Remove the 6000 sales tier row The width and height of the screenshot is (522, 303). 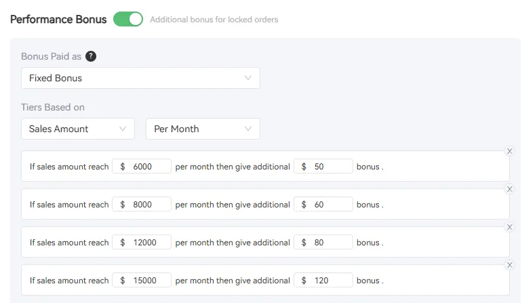pyautogui.click(x=510, y=151)
